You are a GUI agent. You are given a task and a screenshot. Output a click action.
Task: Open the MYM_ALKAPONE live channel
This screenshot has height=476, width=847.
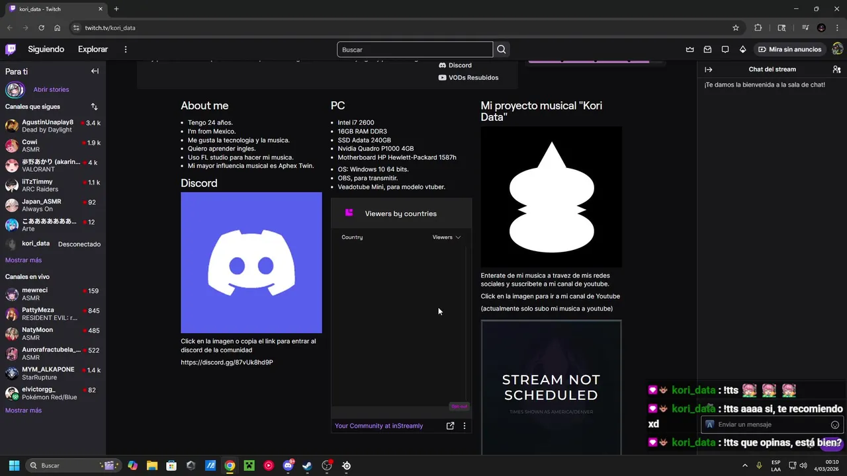pyautogui.click(x=53, y=374)
